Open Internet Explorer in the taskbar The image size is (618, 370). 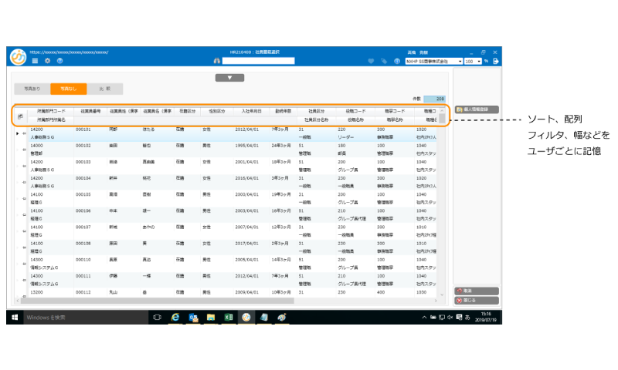point(175,317)
